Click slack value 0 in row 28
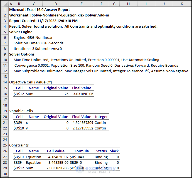 (118, 163)
